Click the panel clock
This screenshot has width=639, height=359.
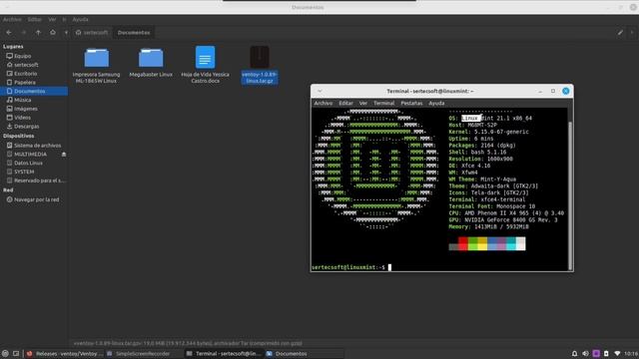click(631, 354)
